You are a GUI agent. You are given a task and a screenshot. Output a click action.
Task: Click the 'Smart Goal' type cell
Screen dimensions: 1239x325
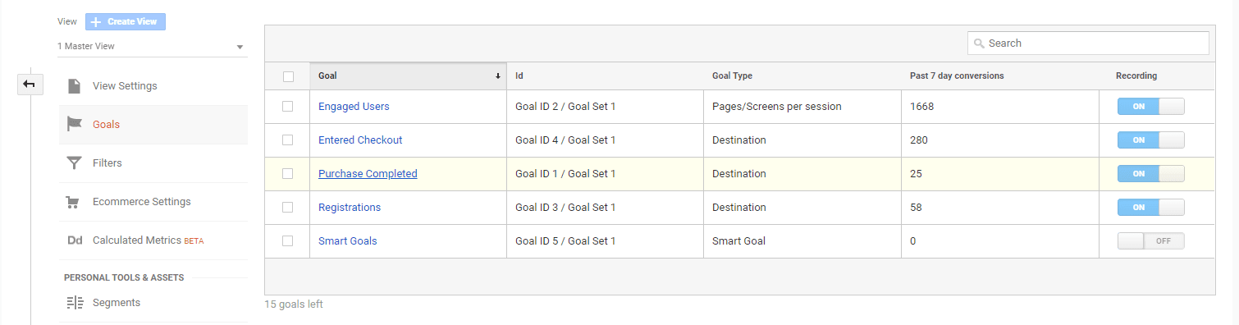click(802, 241)
